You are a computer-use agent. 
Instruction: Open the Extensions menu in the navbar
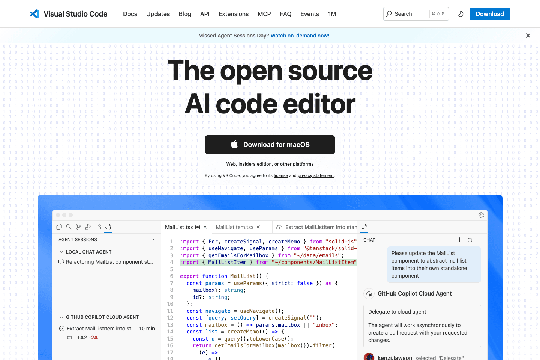[x=233, y=14]
